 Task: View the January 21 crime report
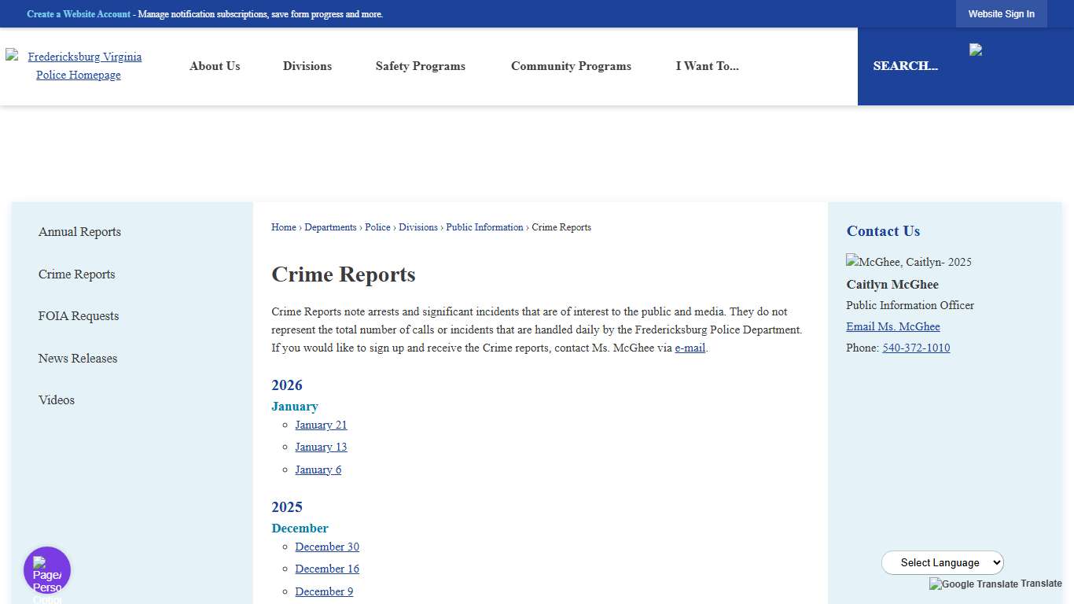(x=321, y=425)
